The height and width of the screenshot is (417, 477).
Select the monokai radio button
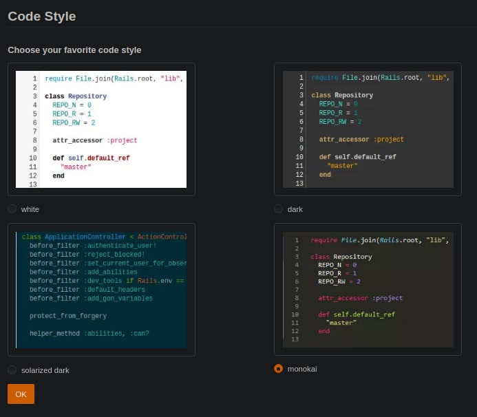click(x=278, y=369)
